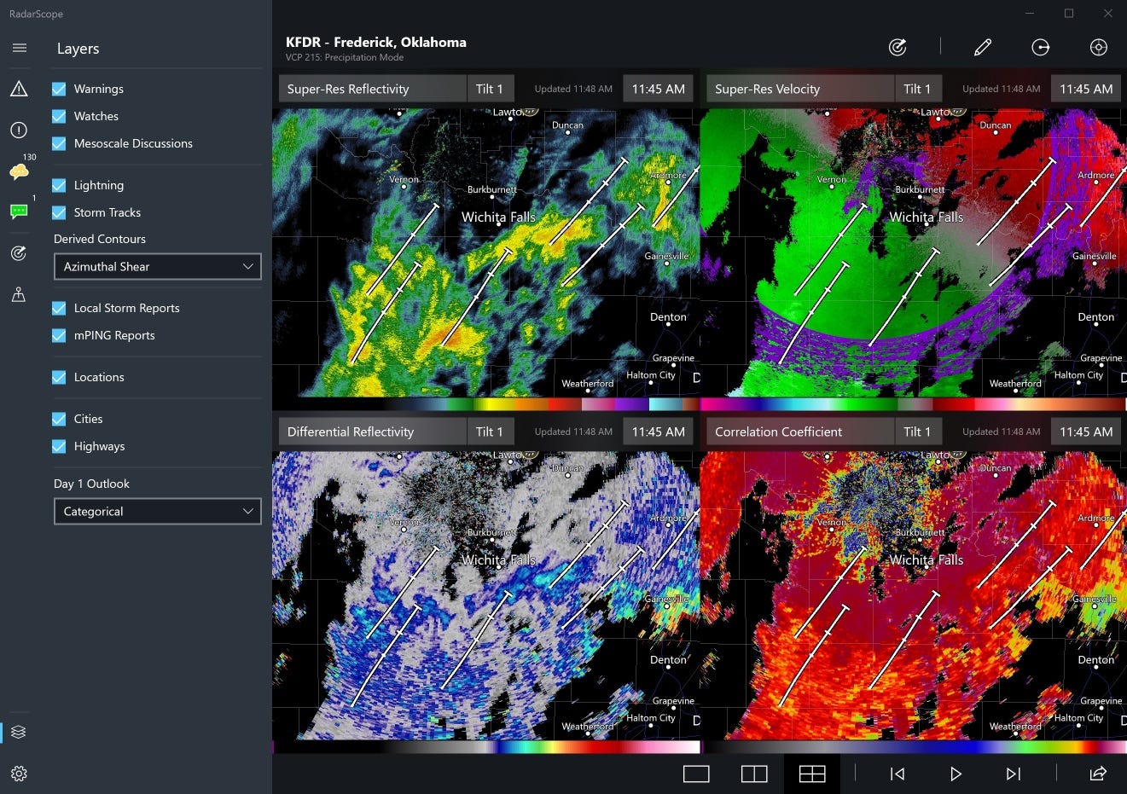Click the circular arrow tool next to the pencil
1127x794 pixels.
(x=1040, y=47)
